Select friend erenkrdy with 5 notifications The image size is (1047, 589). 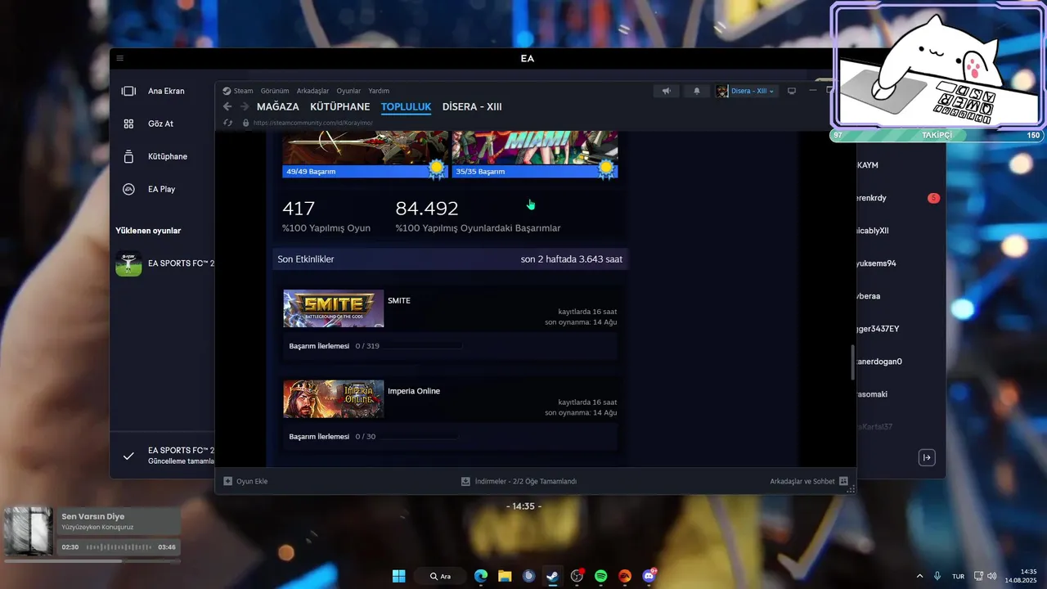[x=898, y=198]
